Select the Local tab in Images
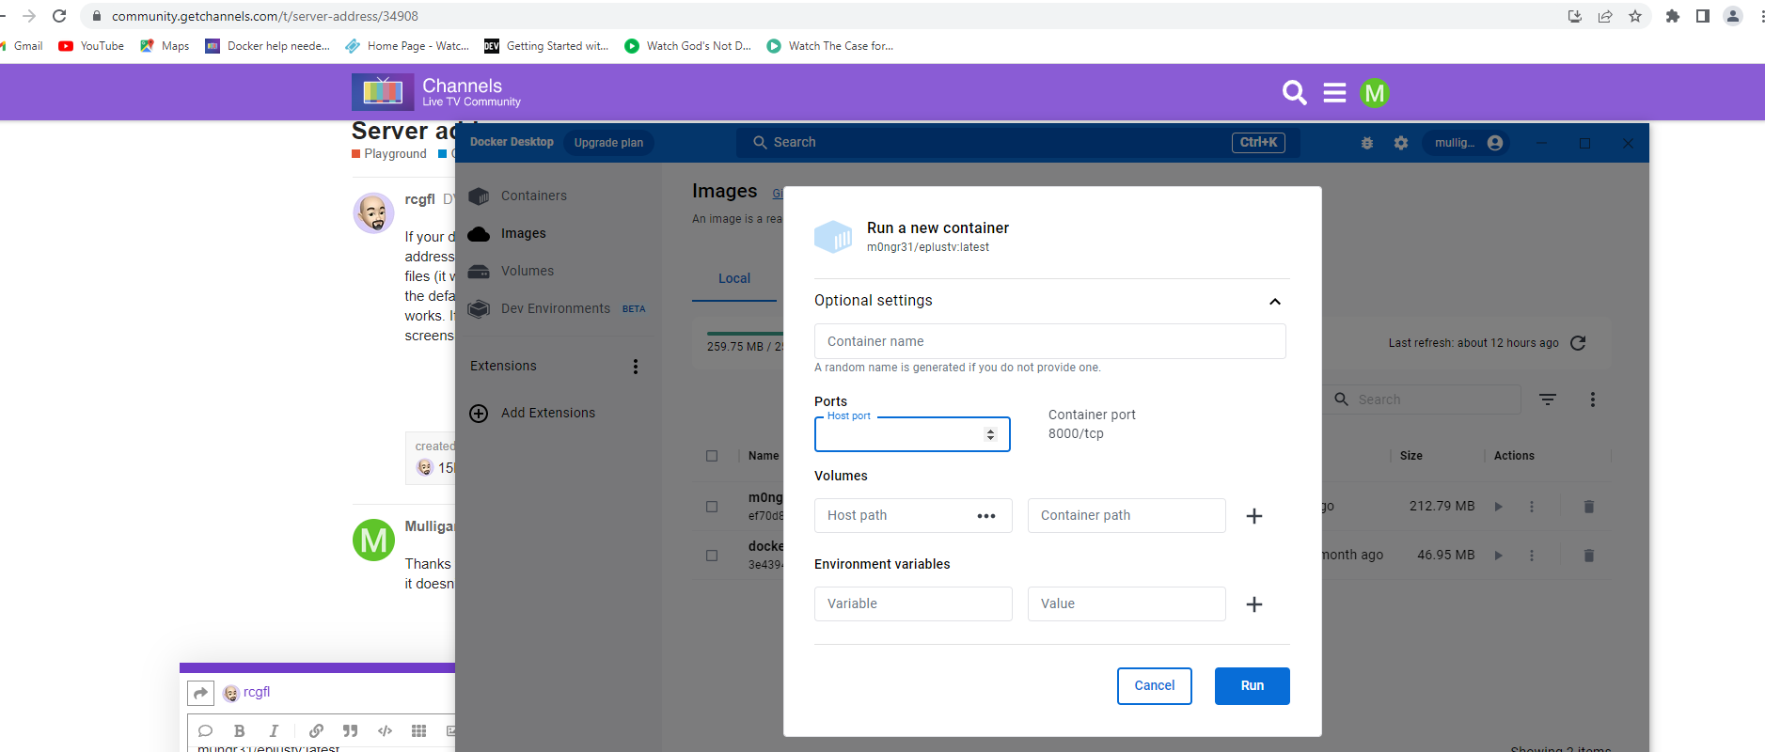The width and height of the screenshot is (1765, 752). (734, 279)
